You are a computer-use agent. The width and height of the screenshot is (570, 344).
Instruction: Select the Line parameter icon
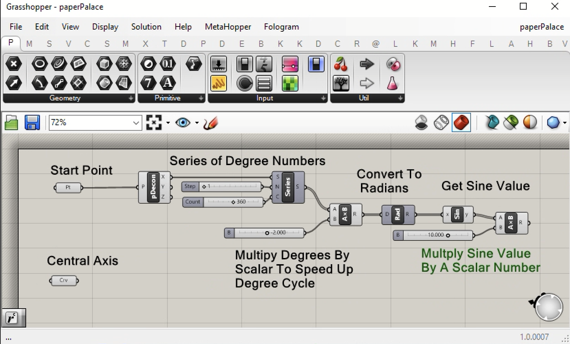pyautogui.click(x=59, y=83)
